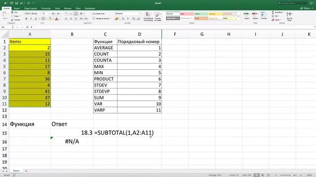
Task: Click the yellow fill color button
Action: [50, 19]
